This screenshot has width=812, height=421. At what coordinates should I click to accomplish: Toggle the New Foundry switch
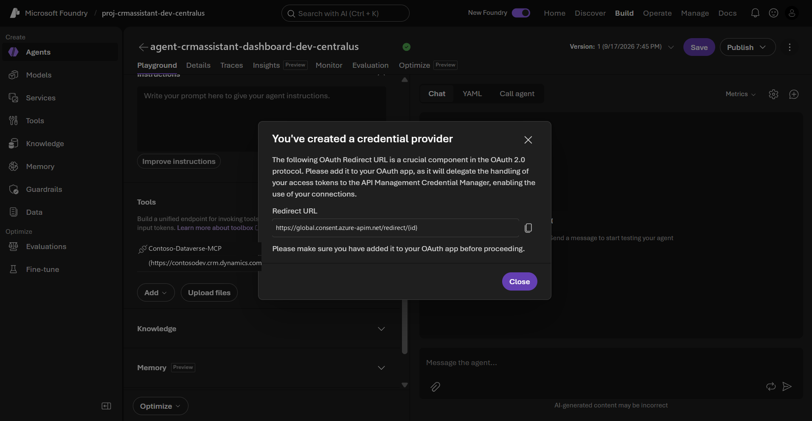point(521,13)
